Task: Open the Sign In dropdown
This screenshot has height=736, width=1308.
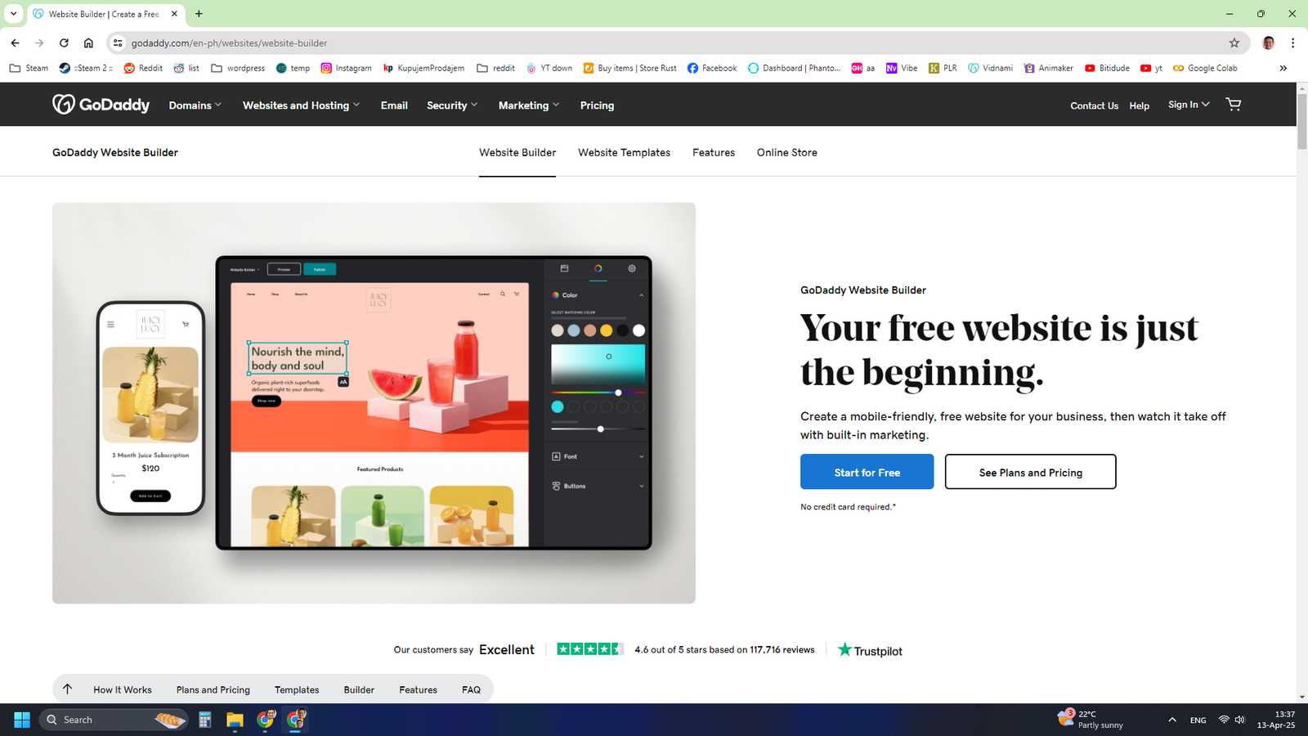Action: (x=1189, y=105)
